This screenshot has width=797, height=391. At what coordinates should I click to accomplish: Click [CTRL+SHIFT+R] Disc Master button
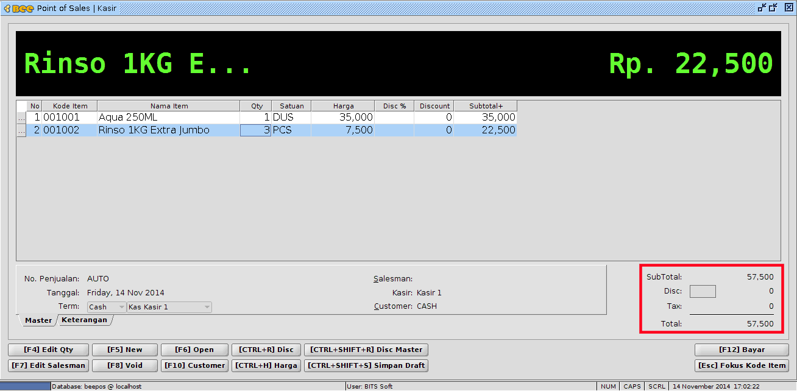click(x=366, y=350)
